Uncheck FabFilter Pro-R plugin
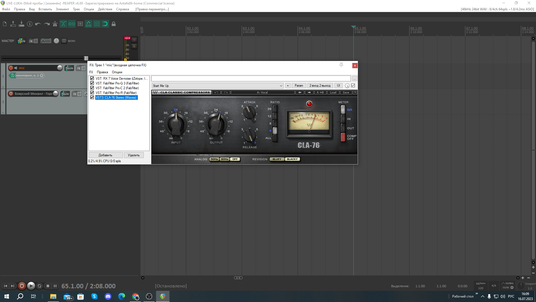Viewport: 536px width, 302px height. pyautogui.click(x=92, y=93)
